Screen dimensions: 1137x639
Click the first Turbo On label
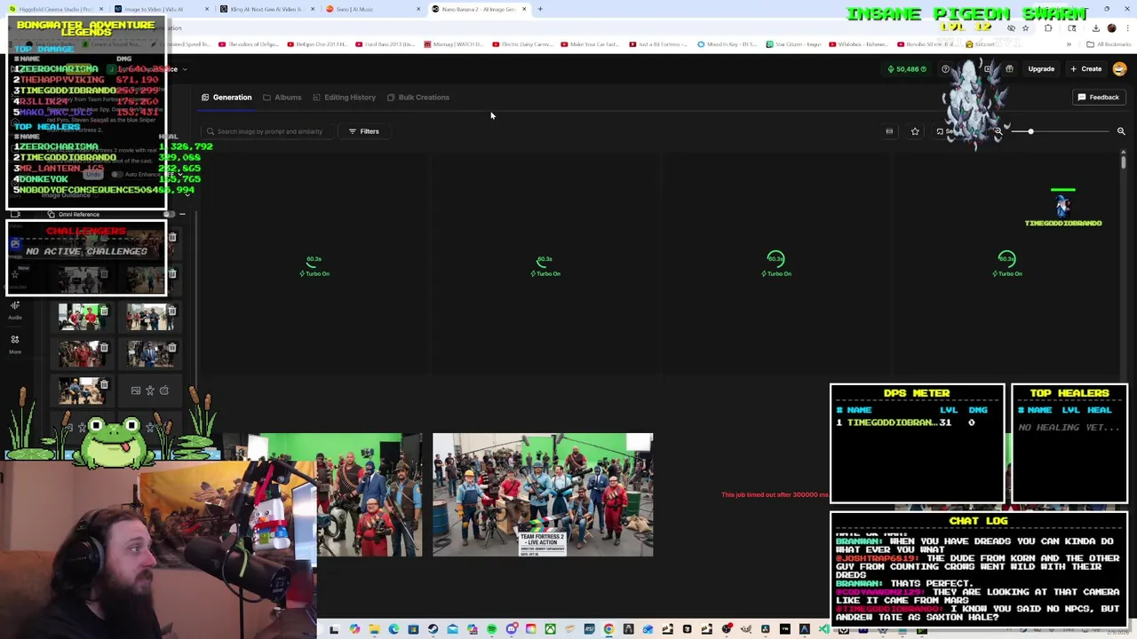(314, 274)
